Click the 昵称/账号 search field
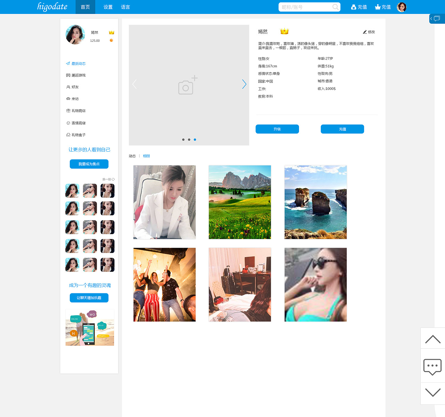The height and width of the screenshot is (417, 445). [306, 7]
